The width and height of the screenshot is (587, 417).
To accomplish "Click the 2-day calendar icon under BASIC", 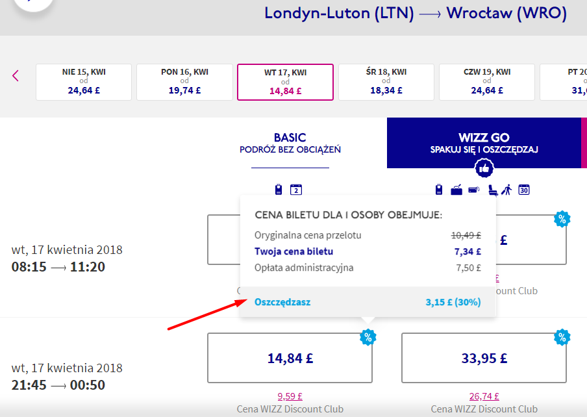I will [x=296, y=190].
